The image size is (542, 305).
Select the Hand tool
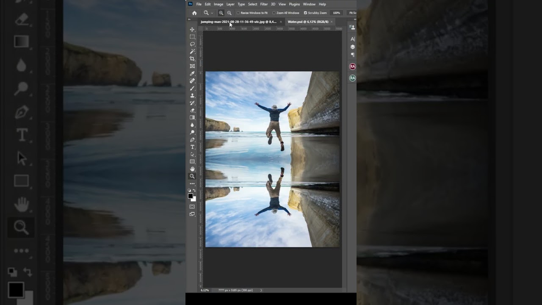[192, 169]
